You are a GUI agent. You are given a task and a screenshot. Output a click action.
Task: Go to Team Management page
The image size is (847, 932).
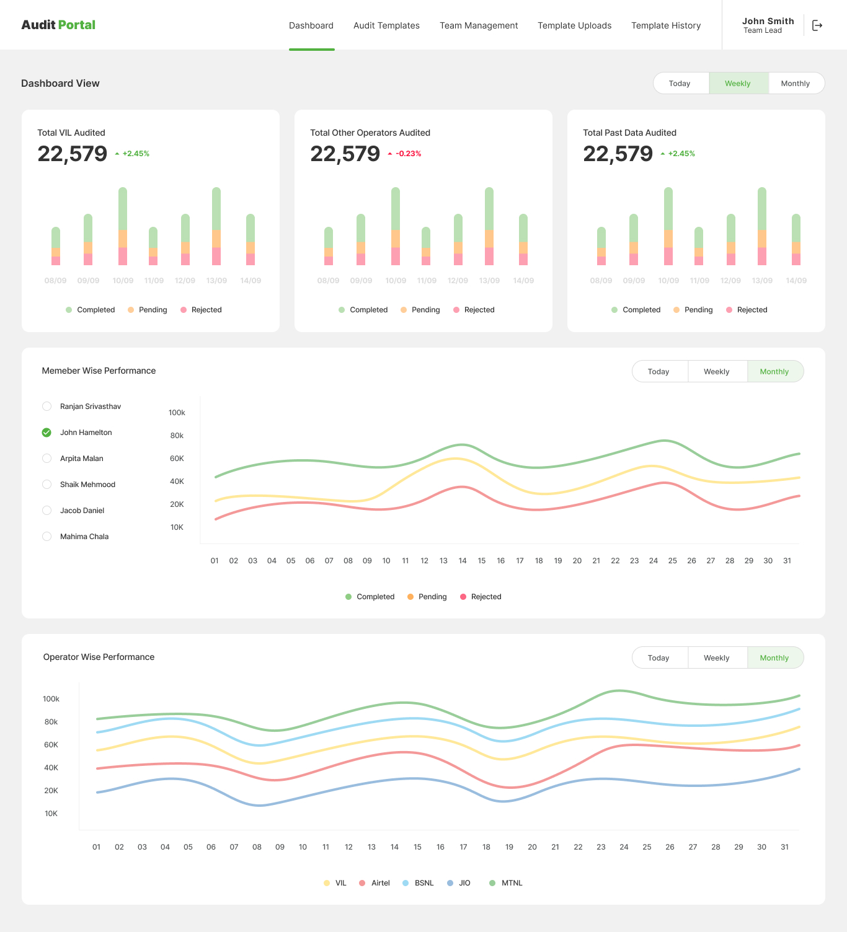pyautogui.click(x=479, y=25)
